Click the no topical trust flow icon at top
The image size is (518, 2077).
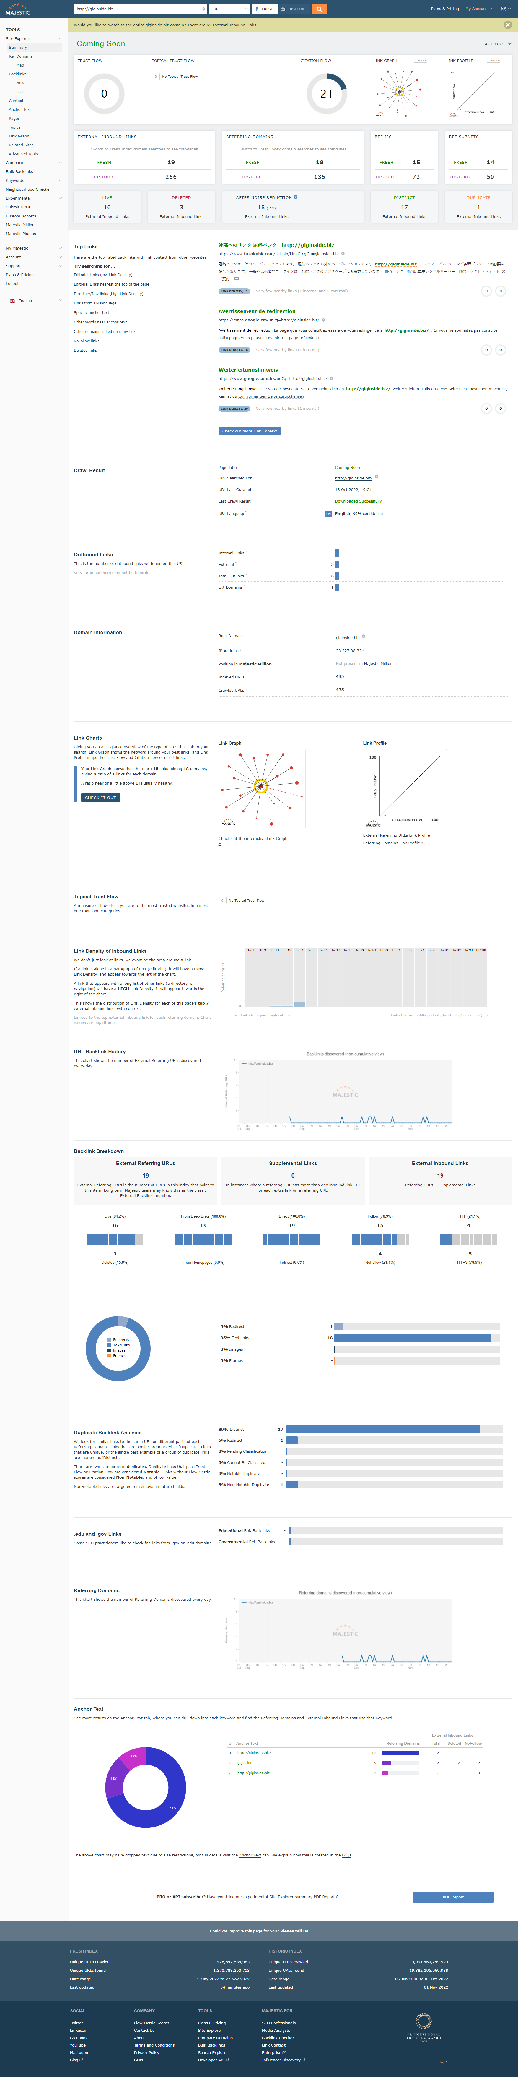155,77
